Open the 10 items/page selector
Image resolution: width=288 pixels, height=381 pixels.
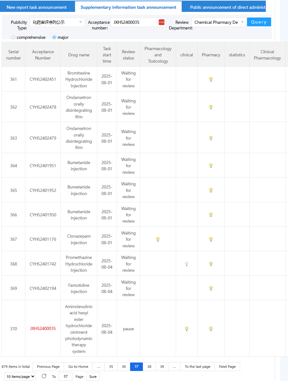[20, 376]
